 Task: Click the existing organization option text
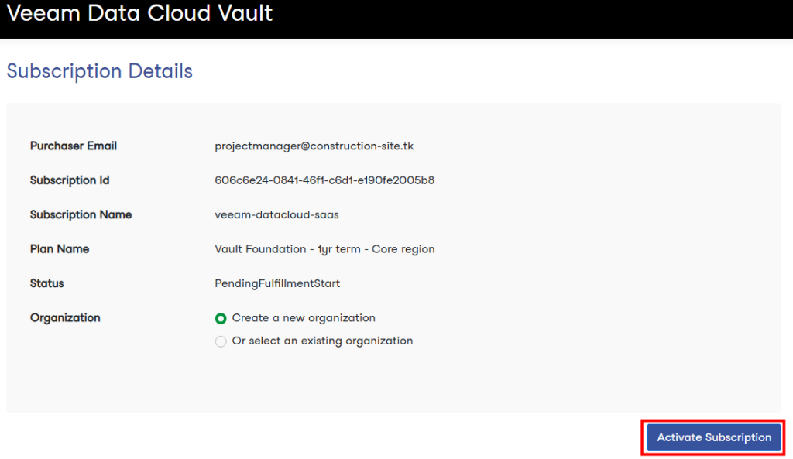322,341
